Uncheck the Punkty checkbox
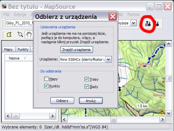The height and width of the screenshot is (131, 174). tap(46, 86)
